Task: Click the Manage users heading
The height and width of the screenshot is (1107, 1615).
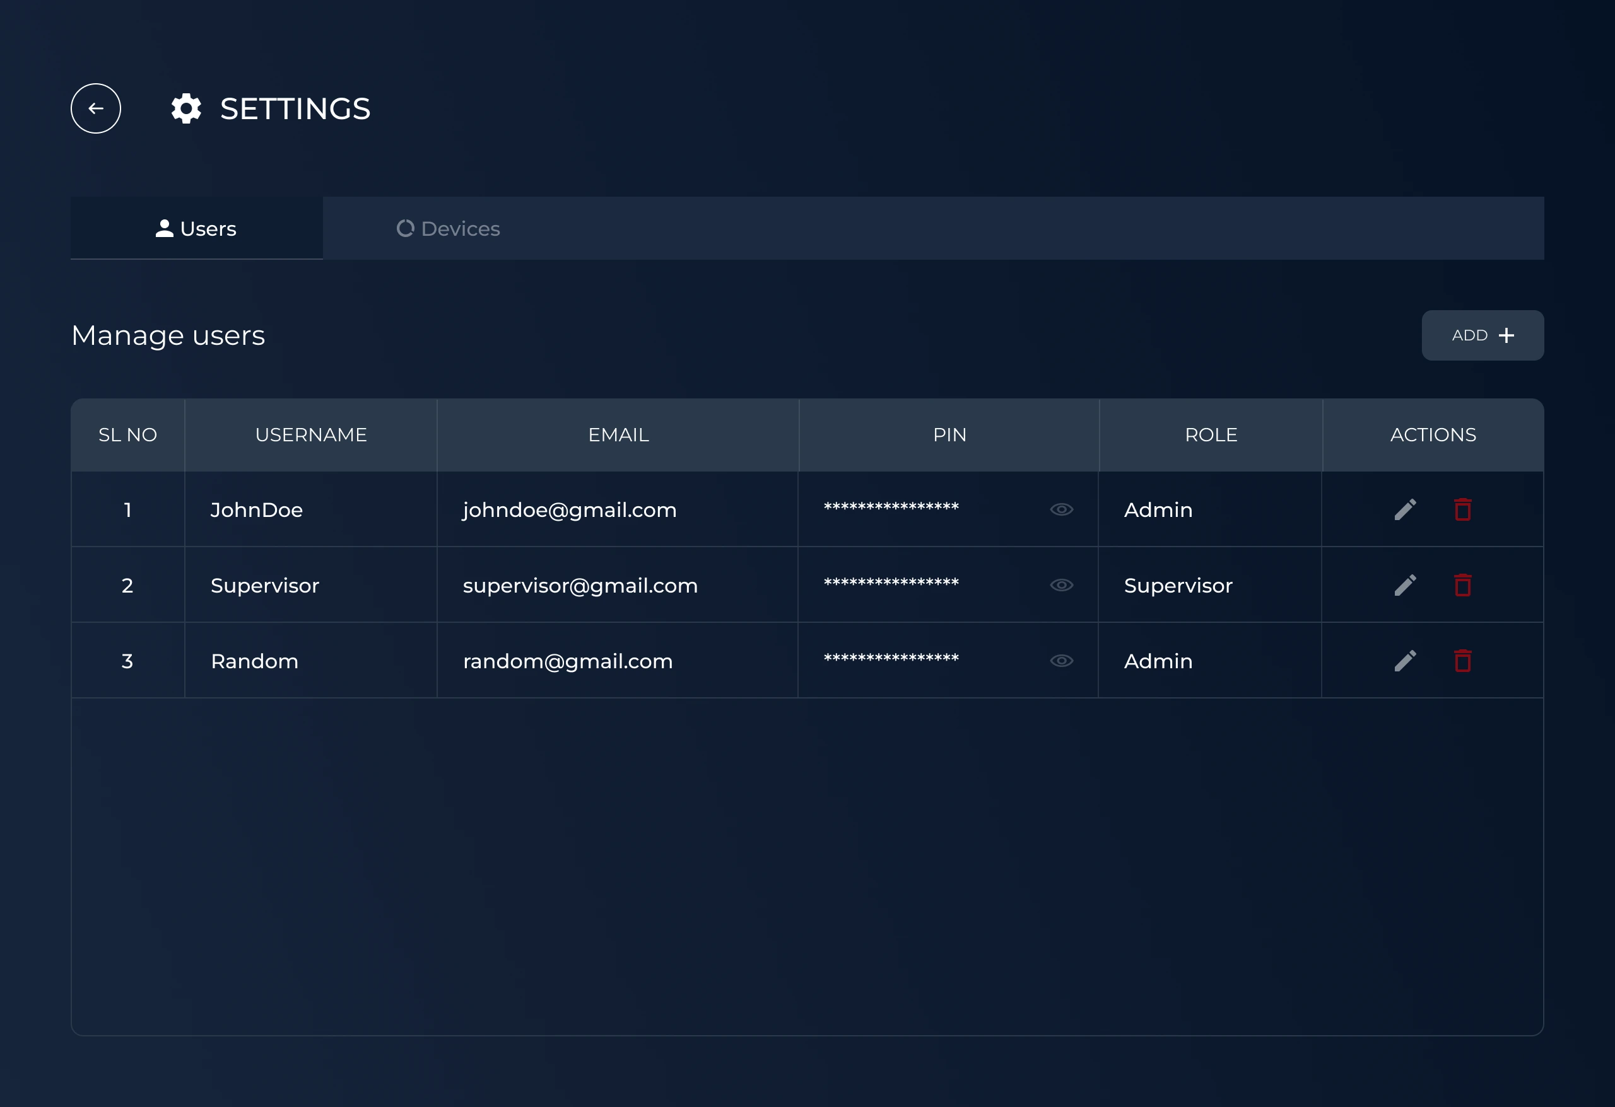Action: [x=168, y=335]
